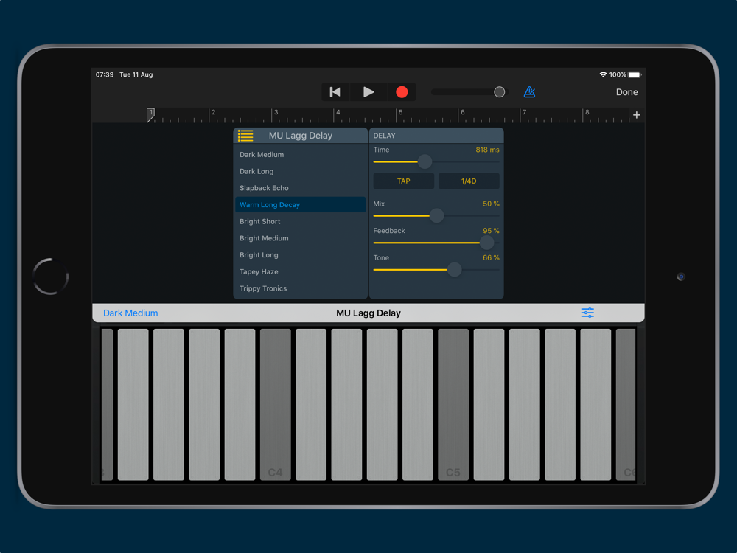Click the timeline ruler at bar 5

coord(399,115)
